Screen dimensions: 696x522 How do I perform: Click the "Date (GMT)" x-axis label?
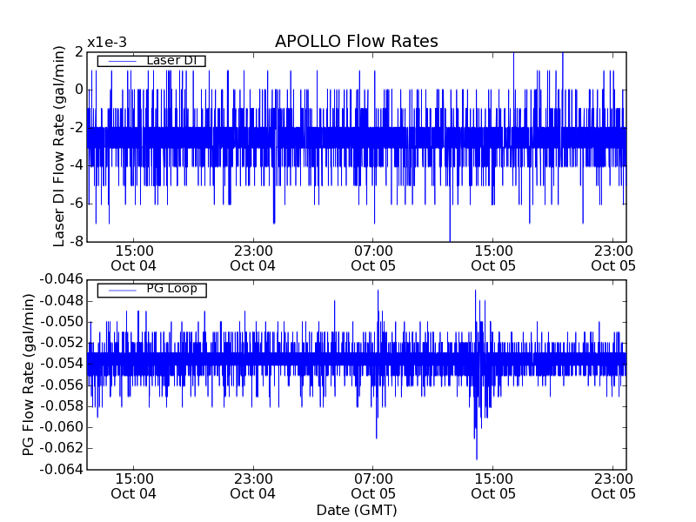coord(357,510)
